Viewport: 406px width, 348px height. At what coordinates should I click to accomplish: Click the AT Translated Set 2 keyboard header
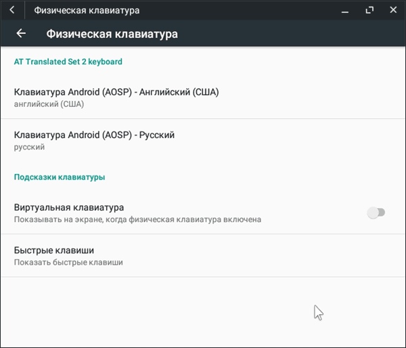(68, 62)
